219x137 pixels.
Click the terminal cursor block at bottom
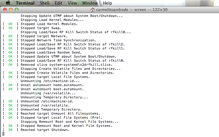coord(3,134)
